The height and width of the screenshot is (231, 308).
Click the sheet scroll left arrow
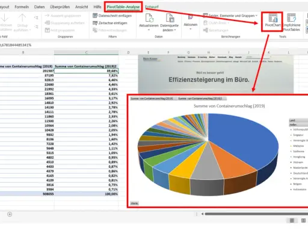point(202,214)
